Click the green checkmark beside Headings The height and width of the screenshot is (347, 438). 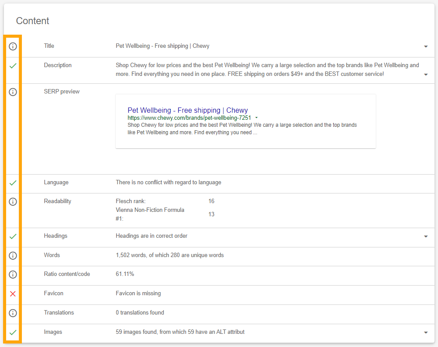pyautogui.click(x=13, y=236)
